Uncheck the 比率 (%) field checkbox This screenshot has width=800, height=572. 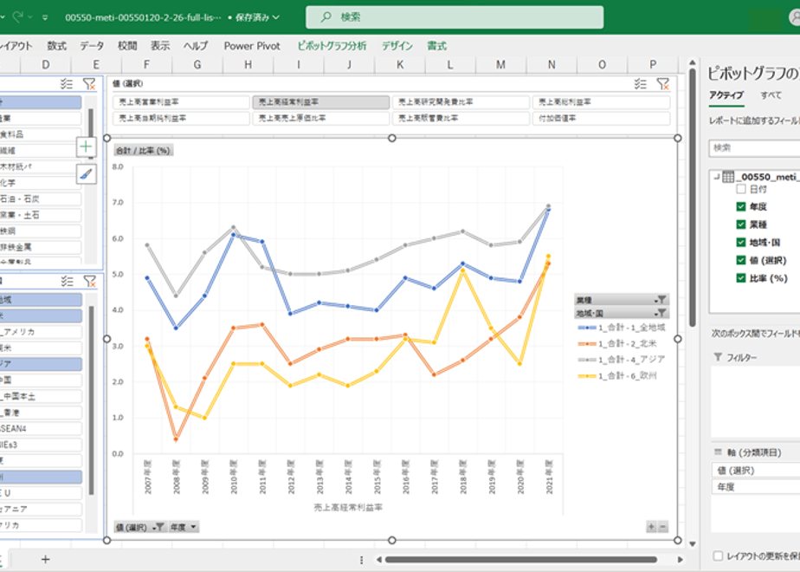741,278
